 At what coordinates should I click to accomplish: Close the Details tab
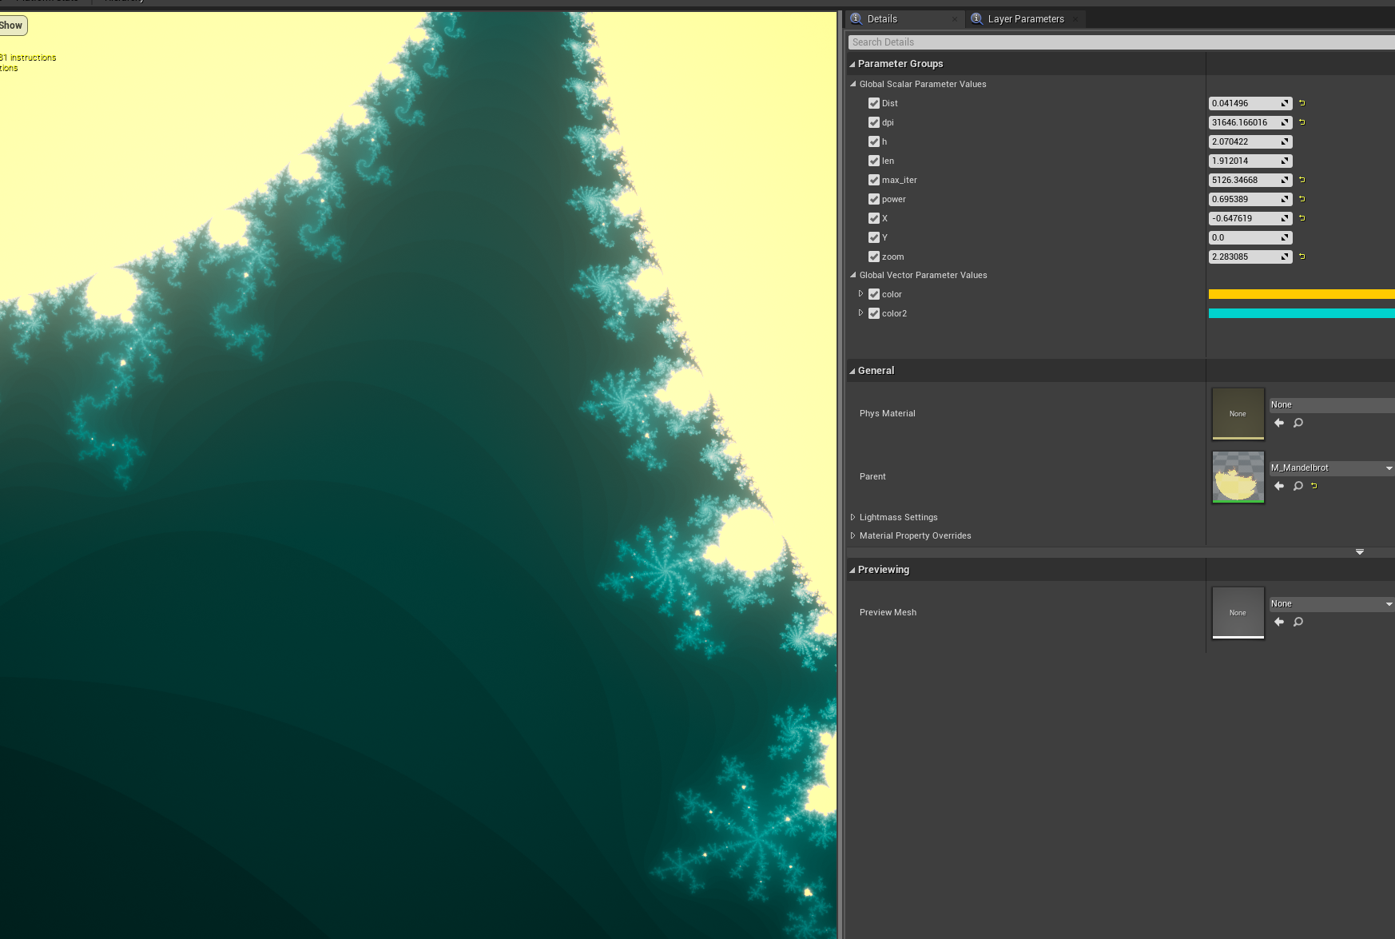point(955,19)
